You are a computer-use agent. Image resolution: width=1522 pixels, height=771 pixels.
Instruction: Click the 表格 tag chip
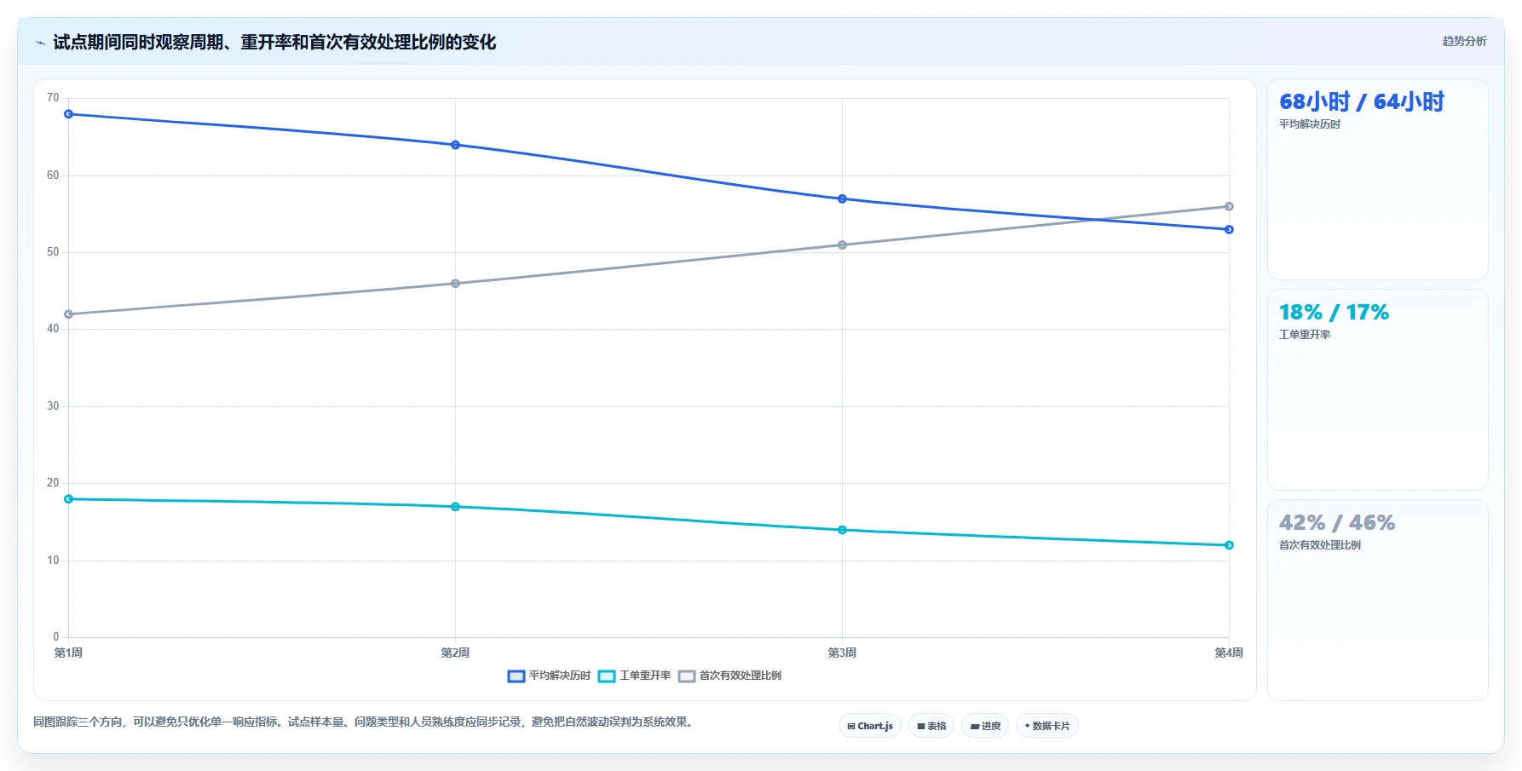pyautogui.click(x=931, y=726)
